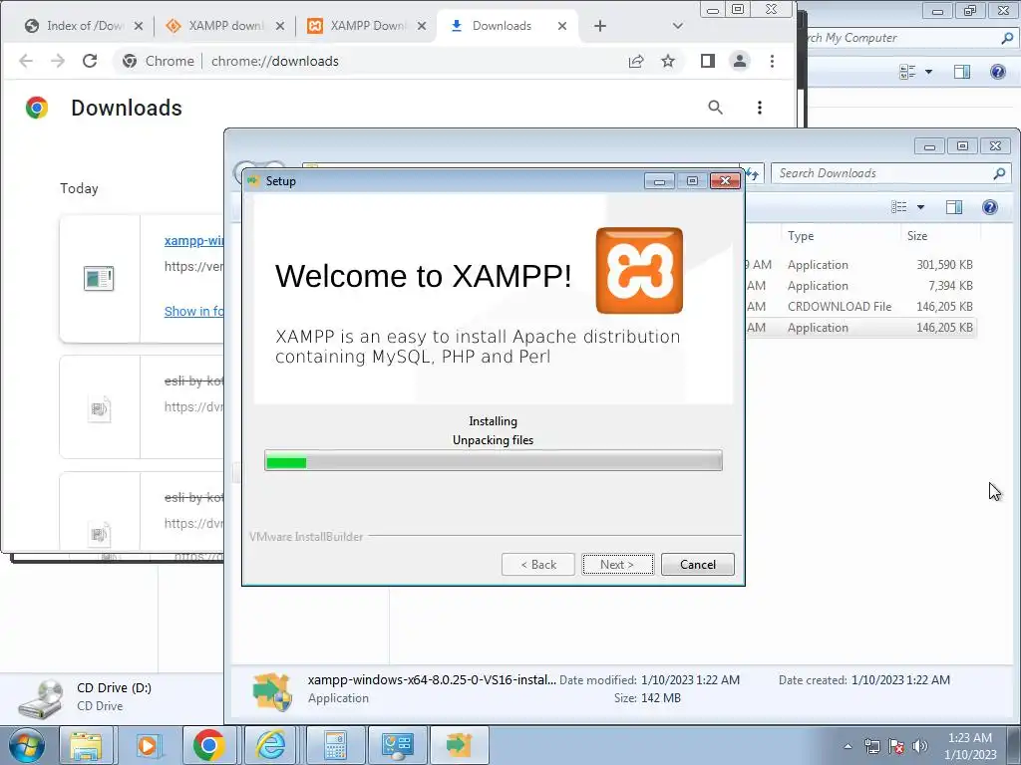The image size is (1021, 765).
Task: Sort by Type column header
Action: pos(840,236)
